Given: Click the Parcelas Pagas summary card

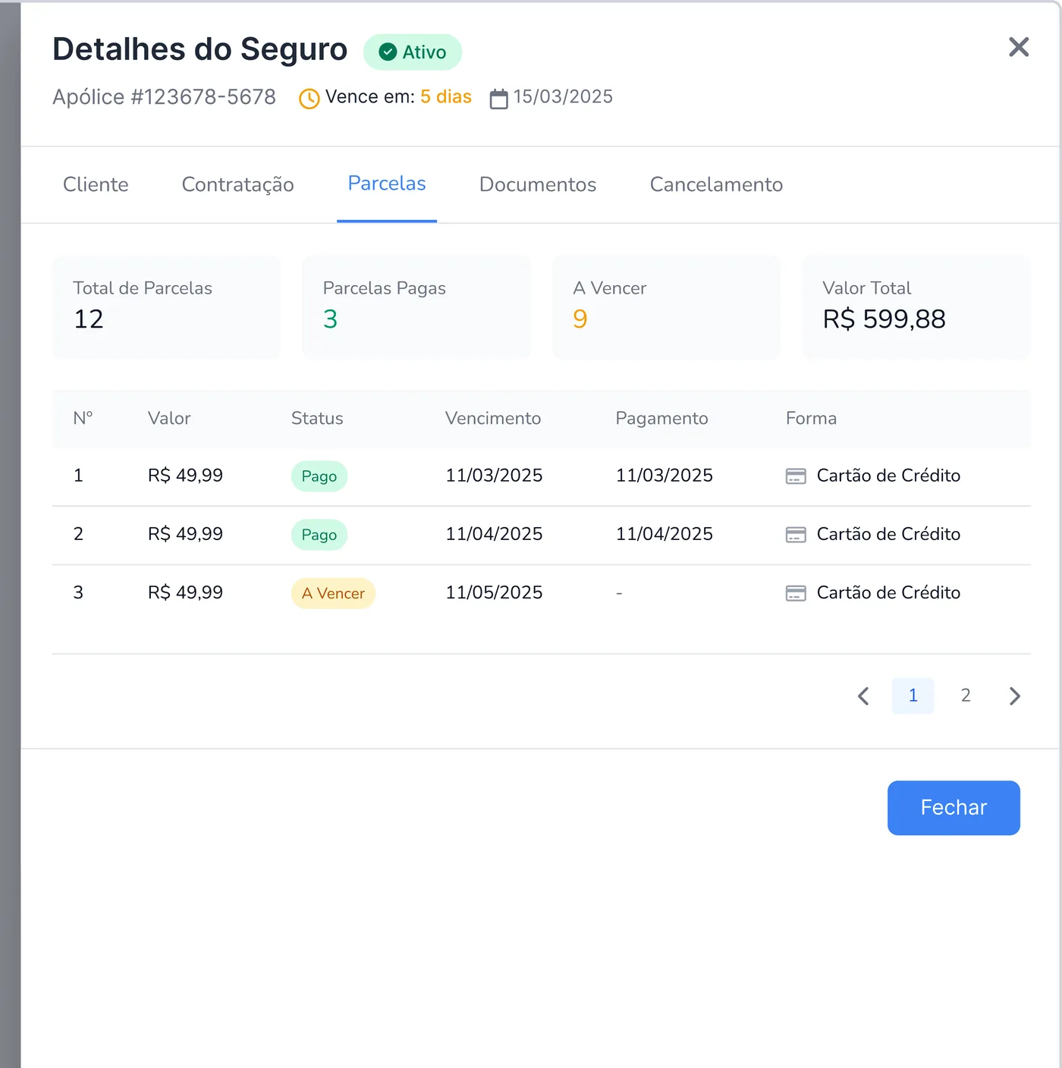Looking at the screenshot, I should pyautogui.click(x=416, y=307).
